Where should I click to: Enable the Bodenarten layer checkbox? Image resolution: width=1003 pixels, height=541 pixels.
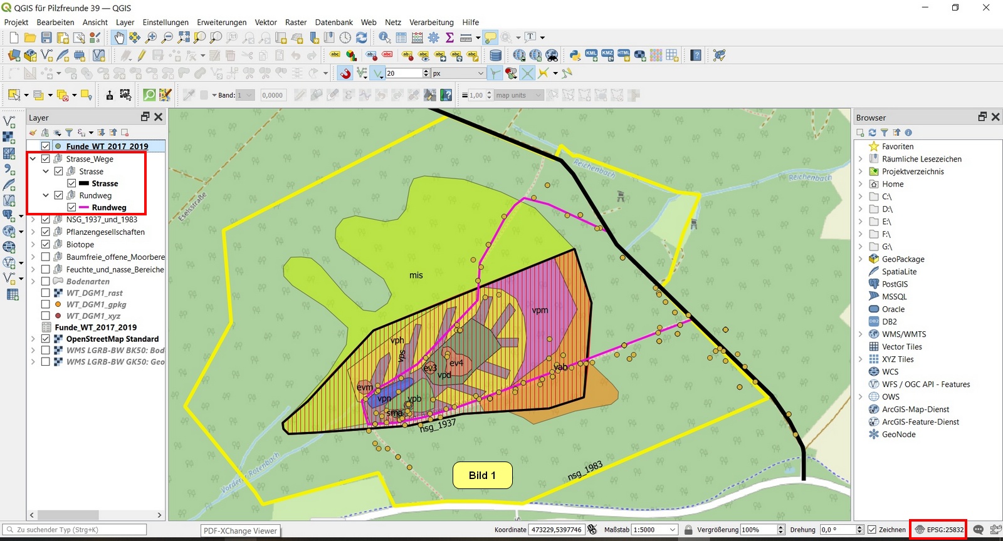46,281
